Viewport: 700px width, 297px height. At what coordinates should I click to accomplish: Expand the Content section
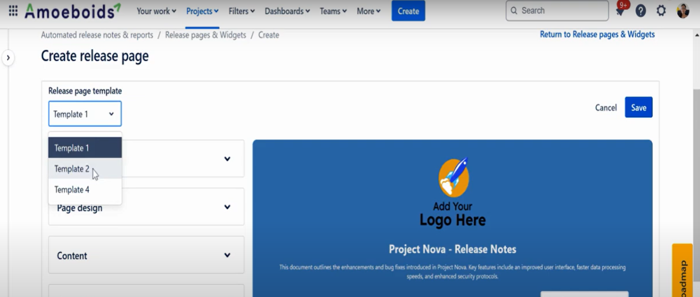pos(146,255)
